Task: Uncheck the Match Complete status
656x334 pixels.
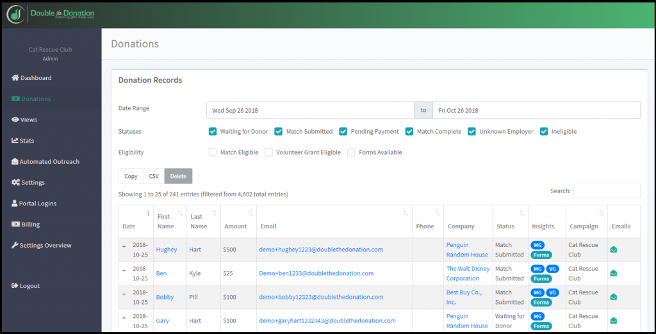Action: 409,131
